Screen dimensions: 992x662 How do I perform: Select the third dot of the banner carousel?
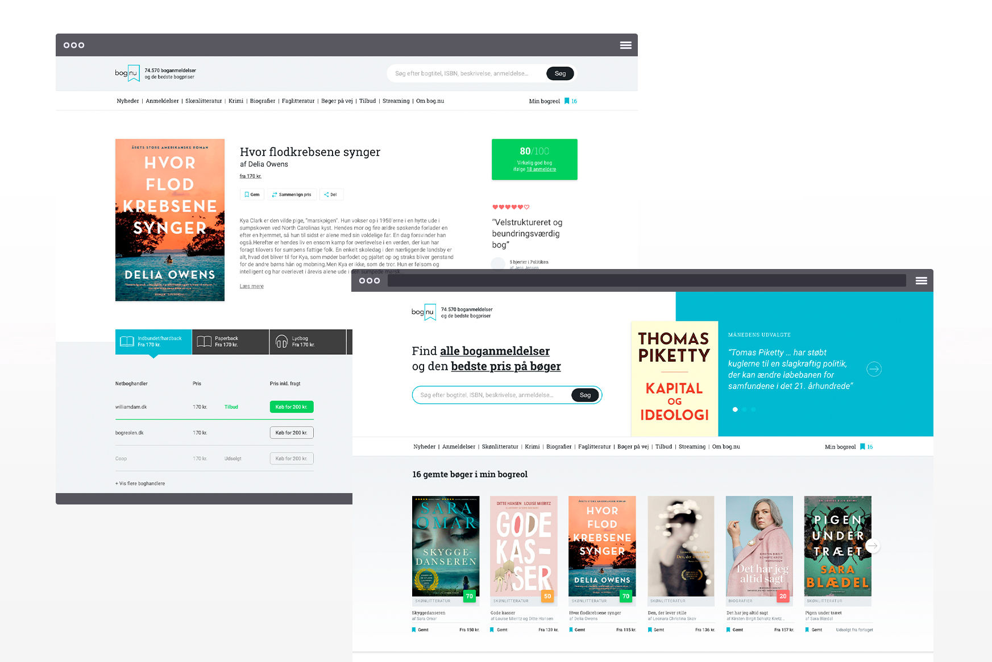753,409
